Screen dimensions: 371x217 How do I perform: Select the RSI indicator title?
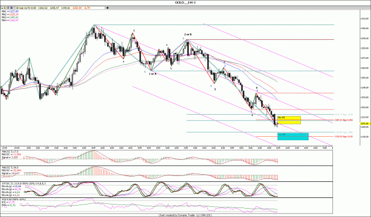point(14,200)
